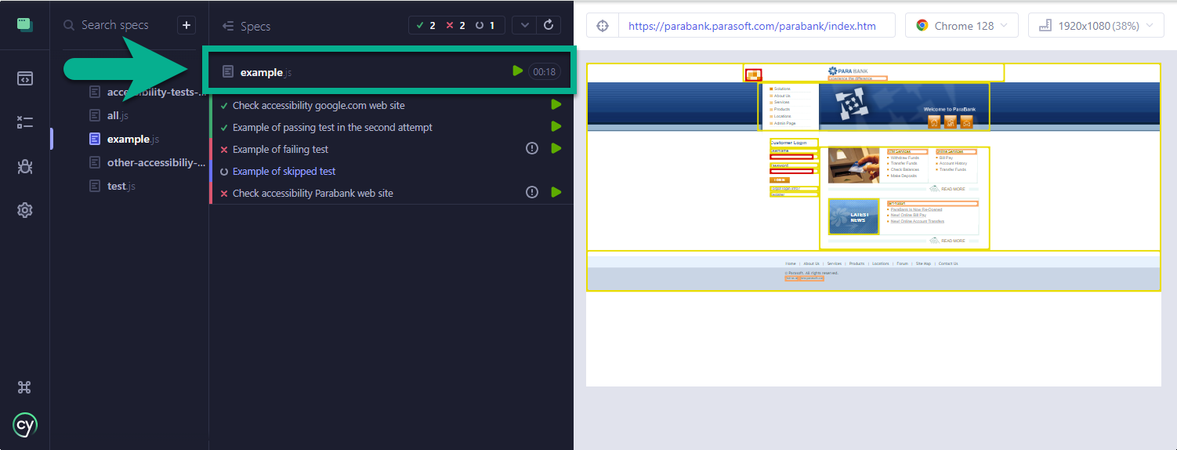This screenshot has width=1177, height=450.
Task: Click the envelope contact icon in Parabank banner
Action: (x=966, y=122)
